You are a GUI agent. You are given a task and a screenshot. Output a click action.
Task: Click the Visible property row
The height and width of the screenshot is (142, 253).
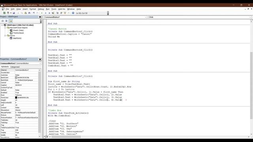19,133
